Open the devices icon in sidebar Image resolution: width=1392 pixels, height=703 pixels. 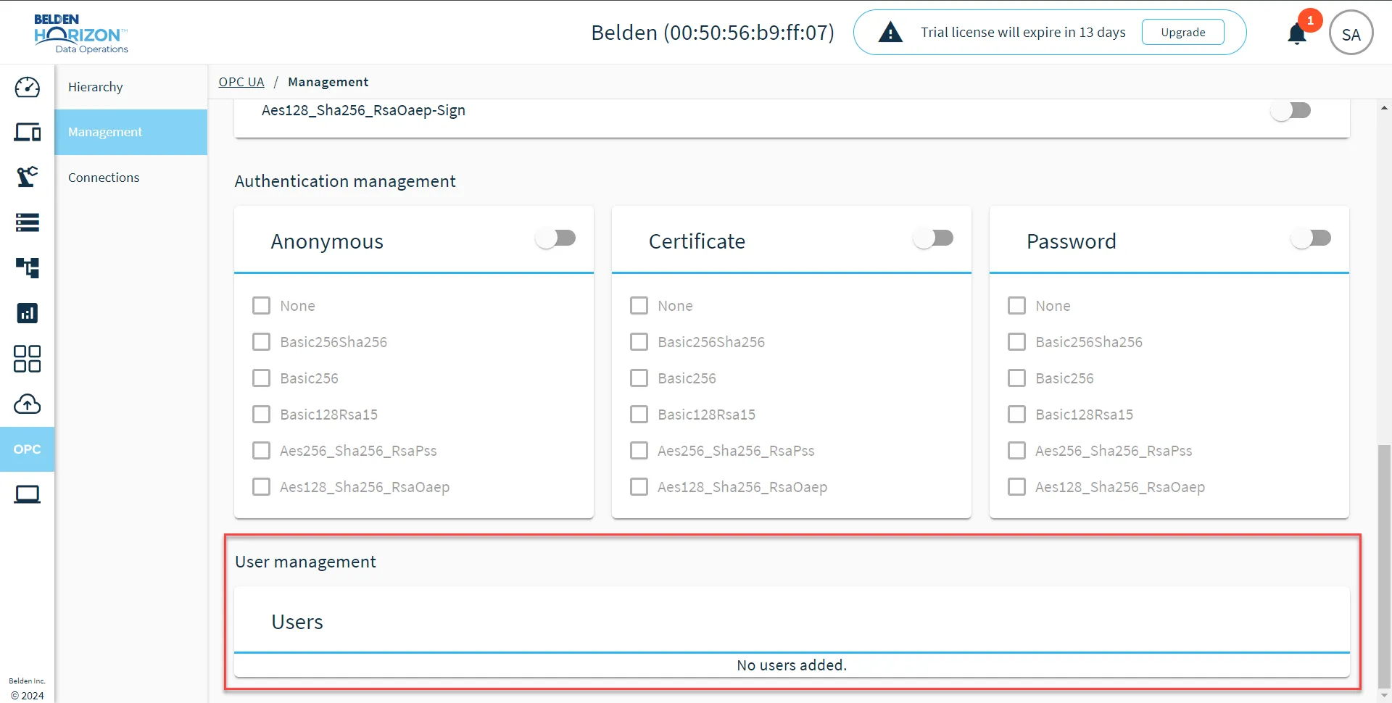pyautogui.click(x=28, y=132)
